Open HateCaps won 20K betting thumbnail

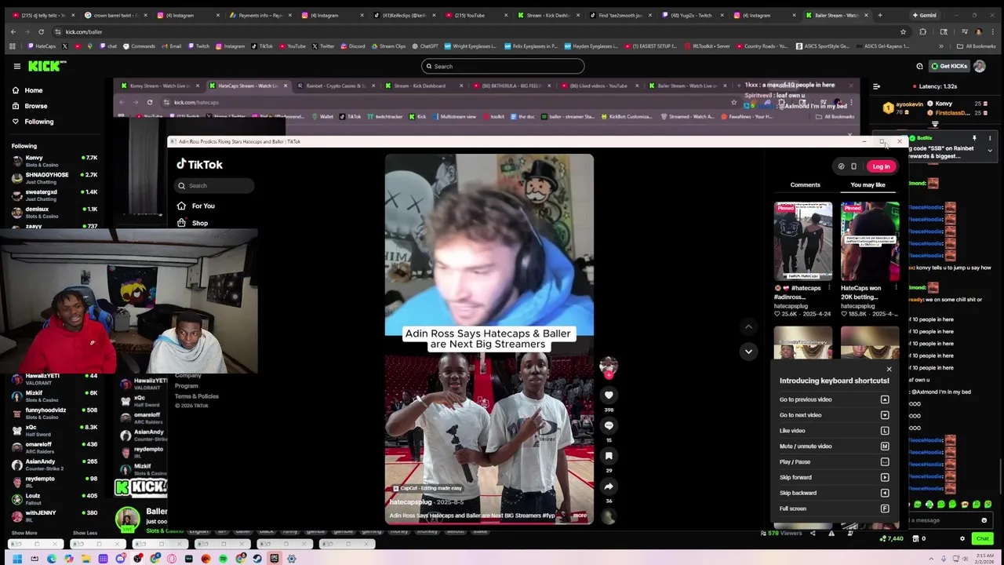pyautogui.click(x=870, y=242)
